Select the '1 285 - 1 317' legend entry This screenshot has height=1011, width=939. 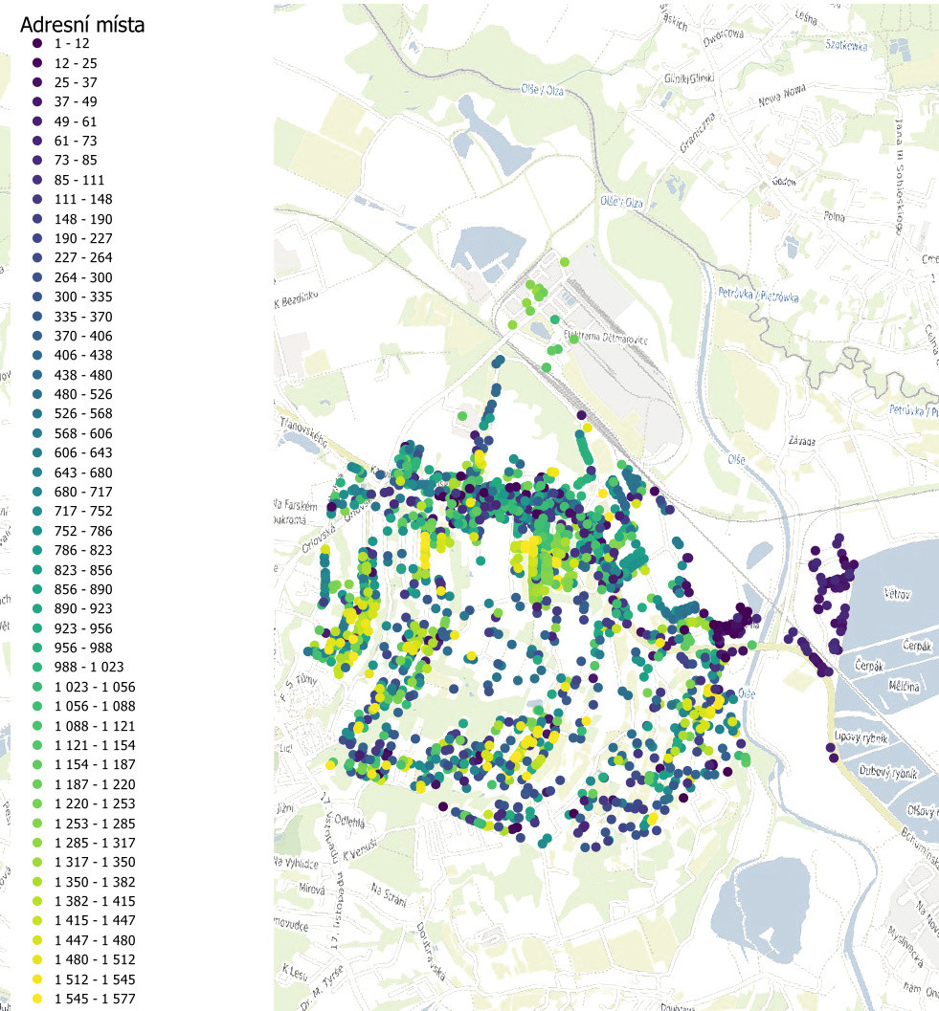click(84, 843)
